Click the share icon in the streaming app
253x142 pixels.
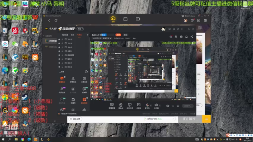click(x=192, y=37)
